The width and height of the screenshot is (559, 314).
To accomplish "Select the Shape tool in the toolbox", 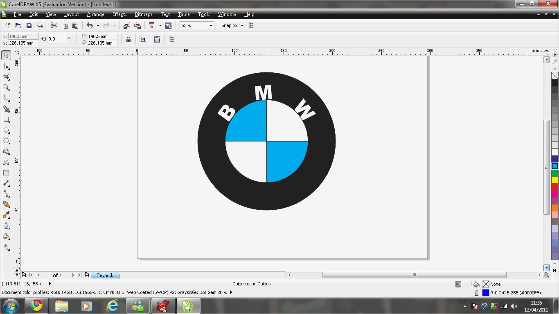I will tap(6, 66).
